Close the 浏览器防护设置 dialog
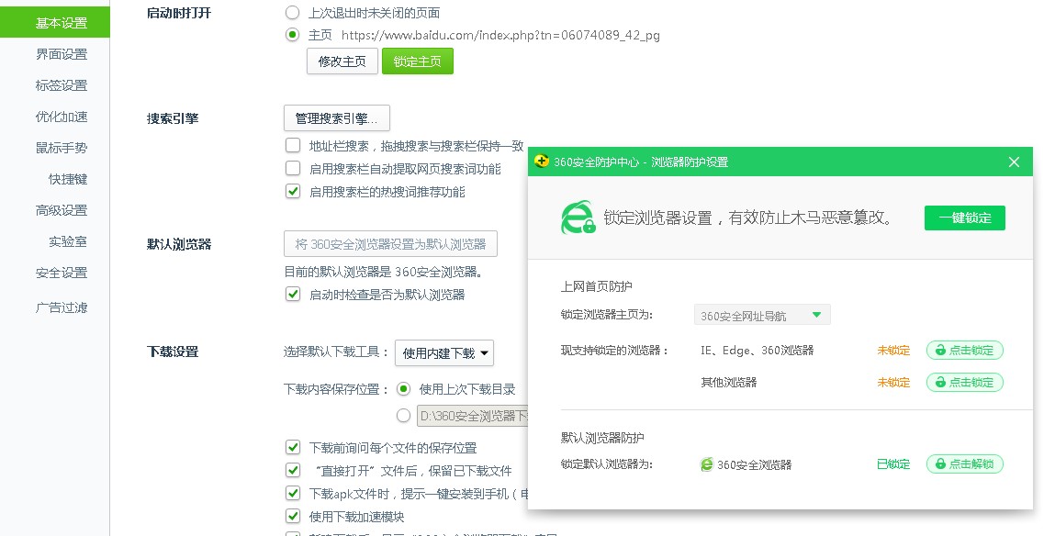 (1014, 162)
